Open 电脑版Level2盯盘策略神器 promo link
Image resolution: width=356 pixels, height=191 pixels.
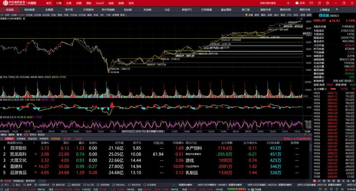[297, 138]
